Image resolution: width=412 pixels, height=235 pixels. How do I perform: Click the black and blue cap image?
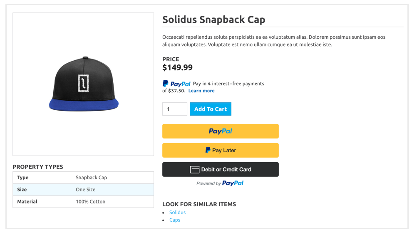click(x=84, y=84)
